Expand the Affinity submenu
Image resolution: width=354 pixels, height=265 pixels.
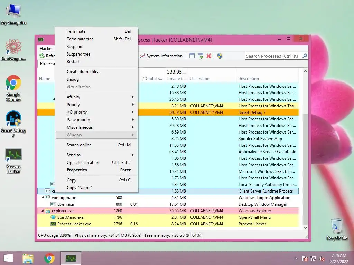coord(97,97)
